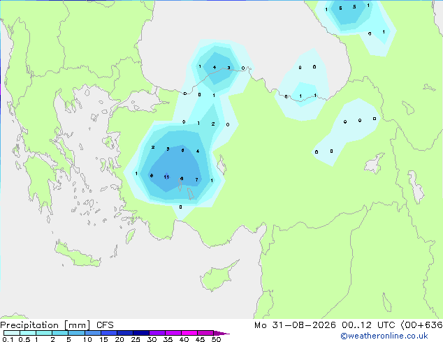Click the '50' legend label
Viewport: 443px width, 342px height.
pos(216,339)
